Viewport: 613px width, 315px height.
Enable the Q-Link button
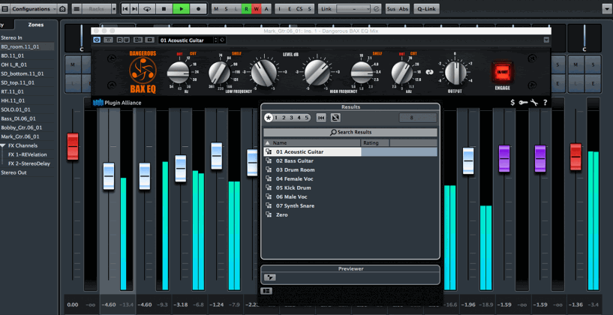pos(426,8)
